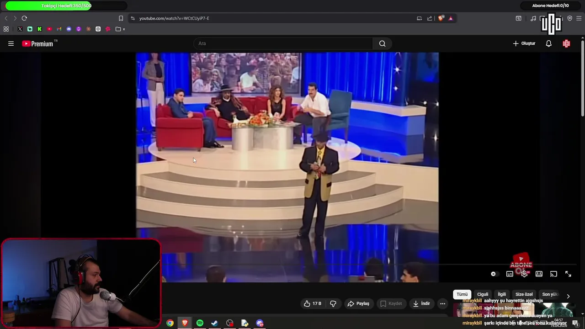
Task: Click the magnifier search button
Action: pyautogui.click(x=383, y=43)
